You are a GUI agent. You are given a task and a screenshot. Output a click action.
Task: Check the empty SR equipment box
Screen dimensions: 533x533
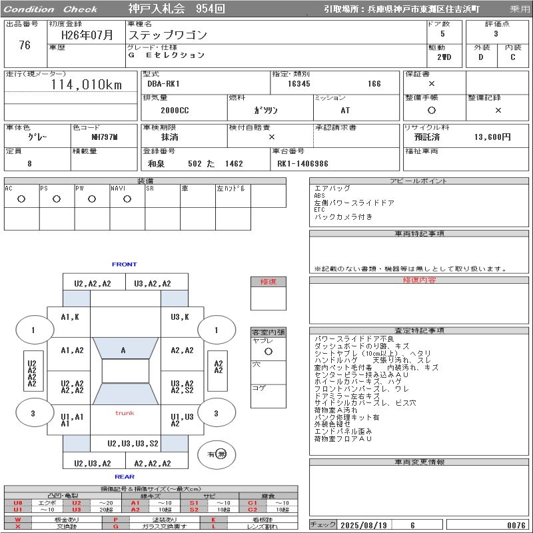[x=163, y=199]
